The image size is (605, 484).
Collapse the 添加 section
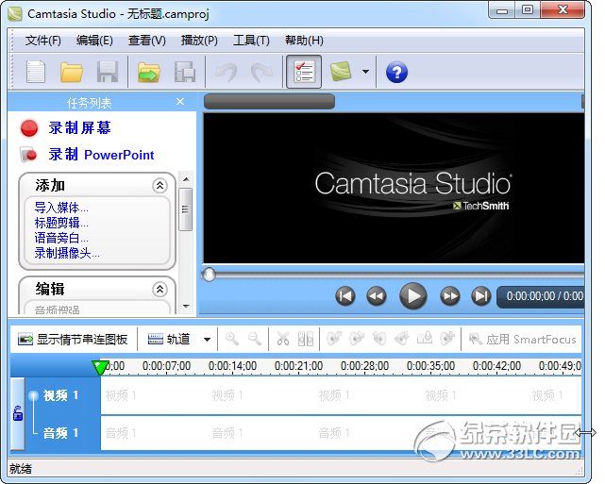tap(160, 186)
